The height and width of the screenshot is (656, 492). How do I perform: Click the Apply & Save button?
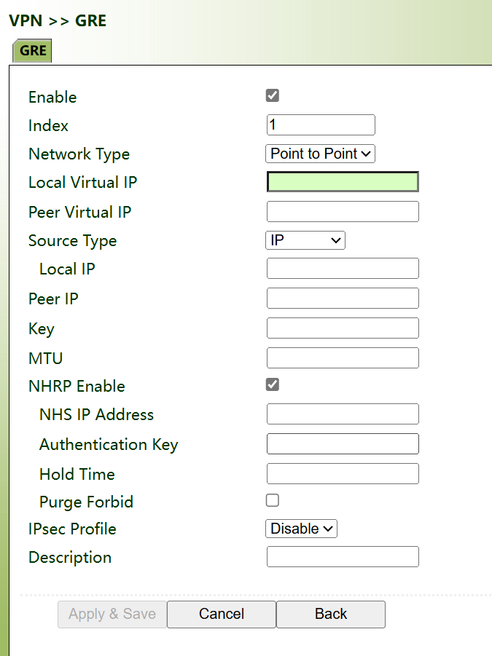(112, 614)
